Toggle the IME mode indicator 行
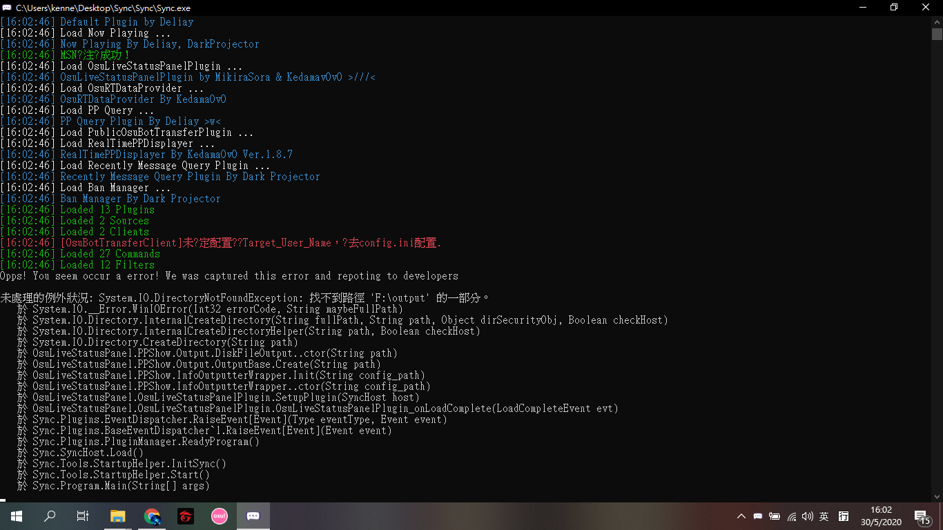The width and height of the screenshot is (943, 530). [844, 516]
